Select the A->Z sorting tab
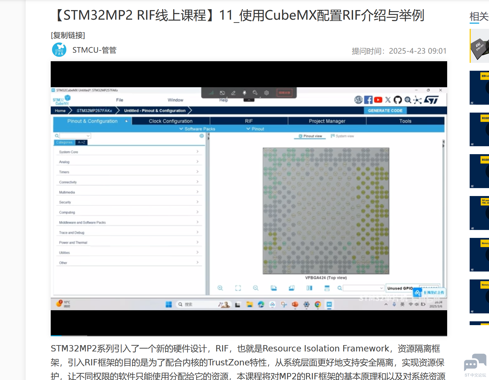This screenshot has height=380, width=489. tap(81, 142)
